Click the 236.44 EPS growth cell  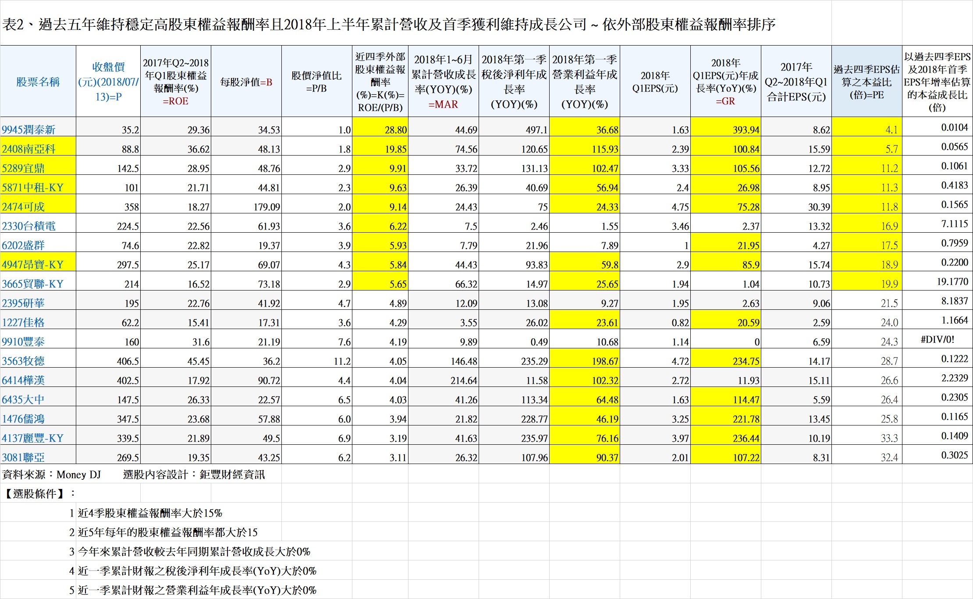726,435
